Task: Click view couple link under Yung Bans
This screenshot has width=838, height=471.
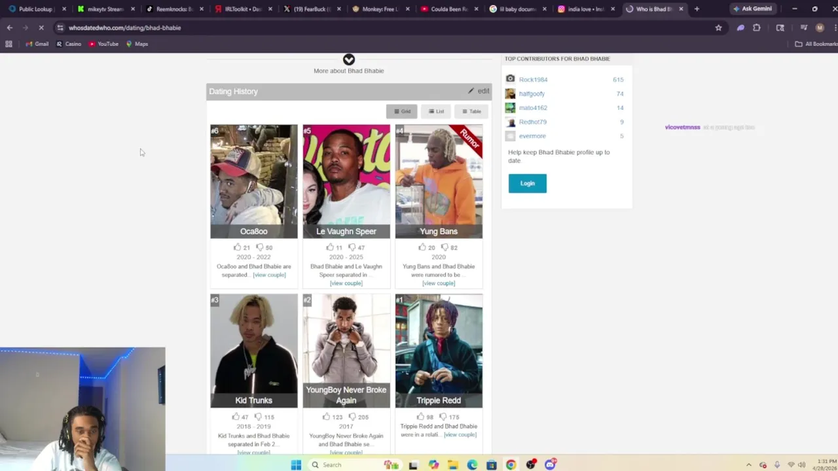Action: [x=439, y=283]
